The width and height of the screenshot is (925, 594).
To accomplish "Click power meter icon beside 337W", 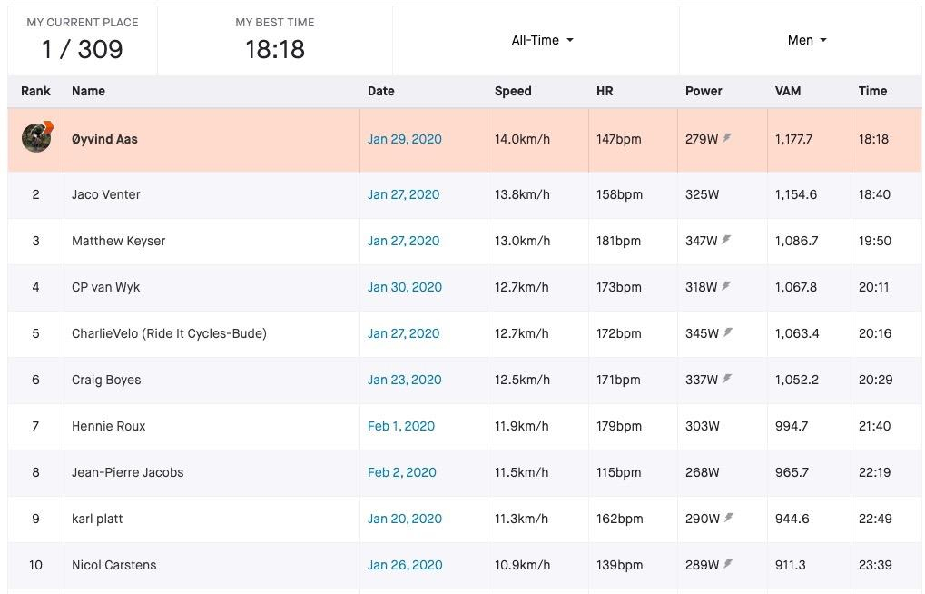I will (727, 379).
